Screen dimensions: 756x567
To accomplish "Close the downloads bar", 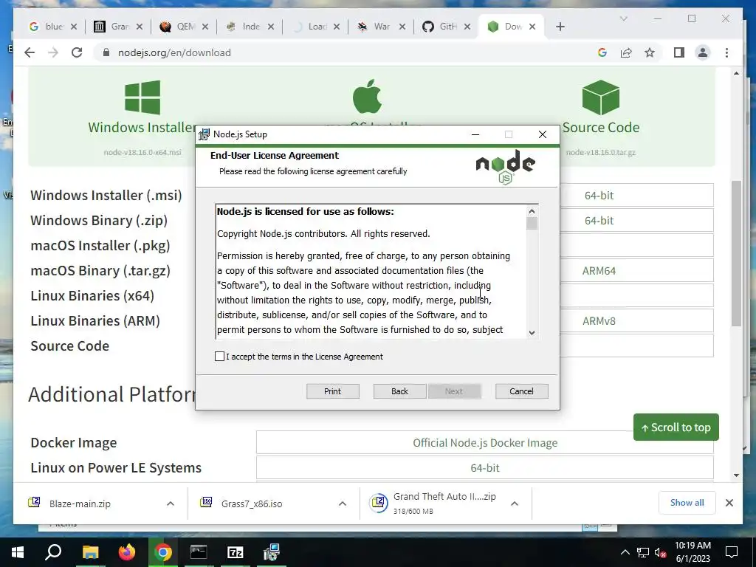I will coord(729,503).
